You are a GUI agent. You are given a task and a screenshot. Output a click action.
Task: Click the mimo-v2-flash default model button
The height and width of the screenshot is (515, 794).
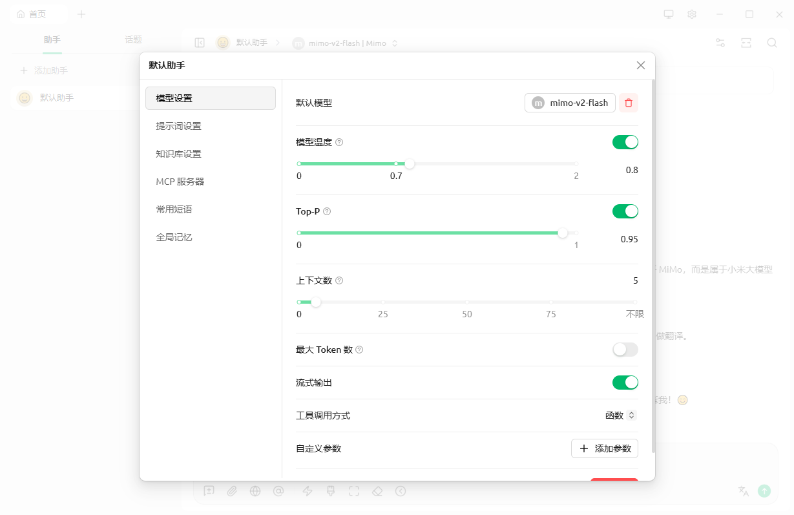pyautogui.click(x=570, y=103)
